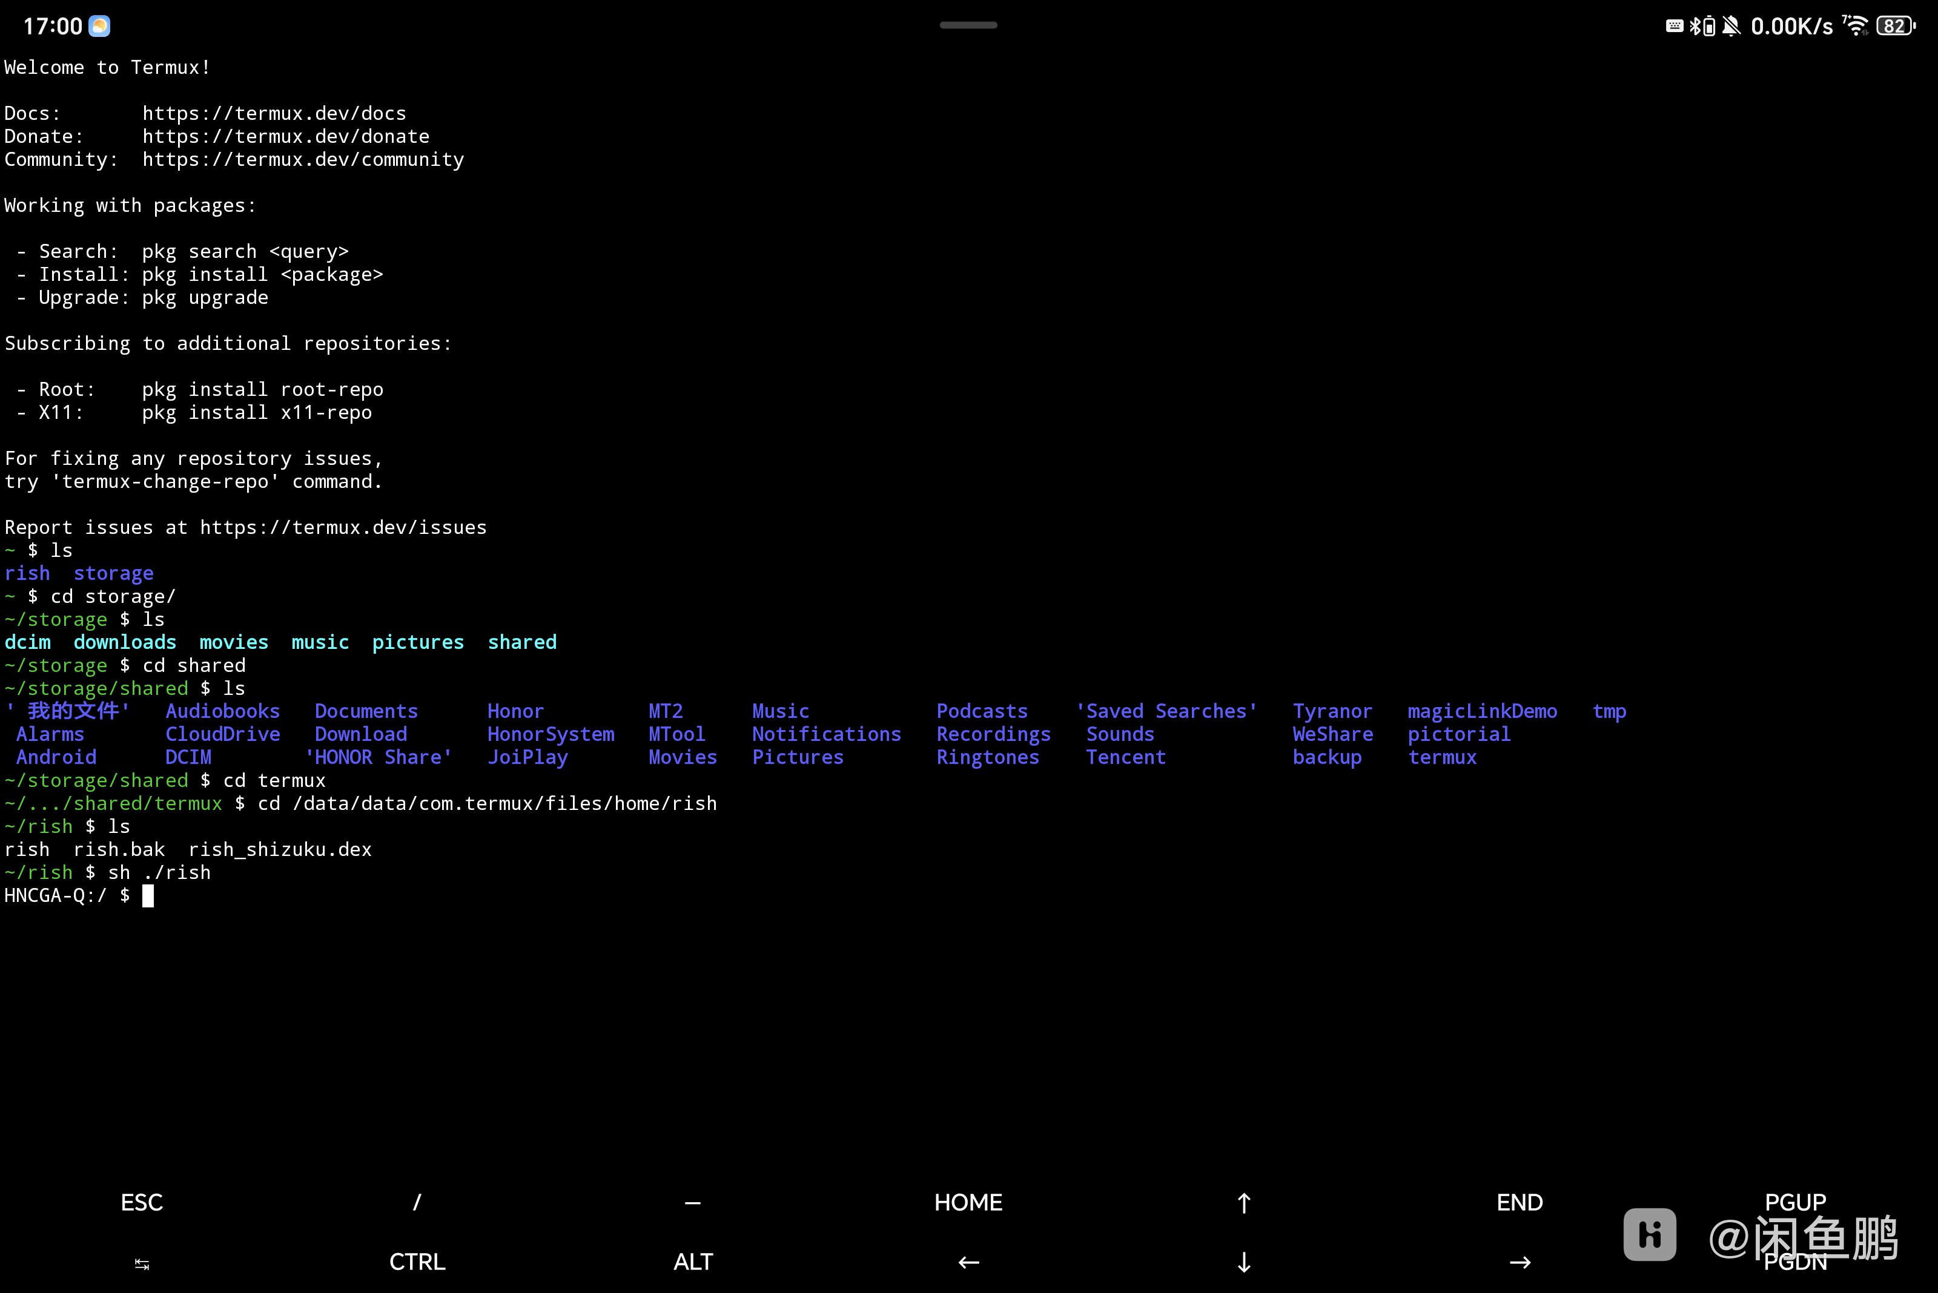Tap 'pictures' in storage listing
This screenshot has height=1293, width=1938.
(x=417, y=642)
